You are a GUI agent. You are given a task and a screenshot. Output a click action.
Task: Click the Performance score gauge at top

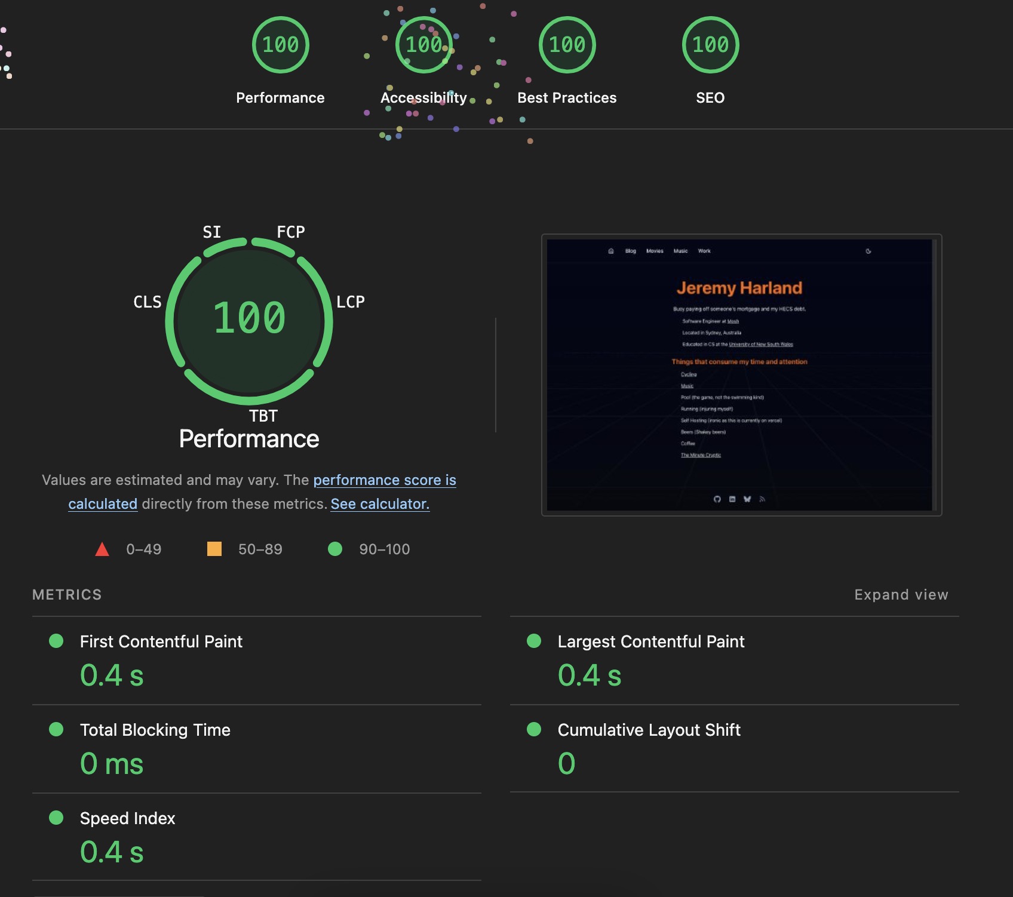(x=280, y=45)
